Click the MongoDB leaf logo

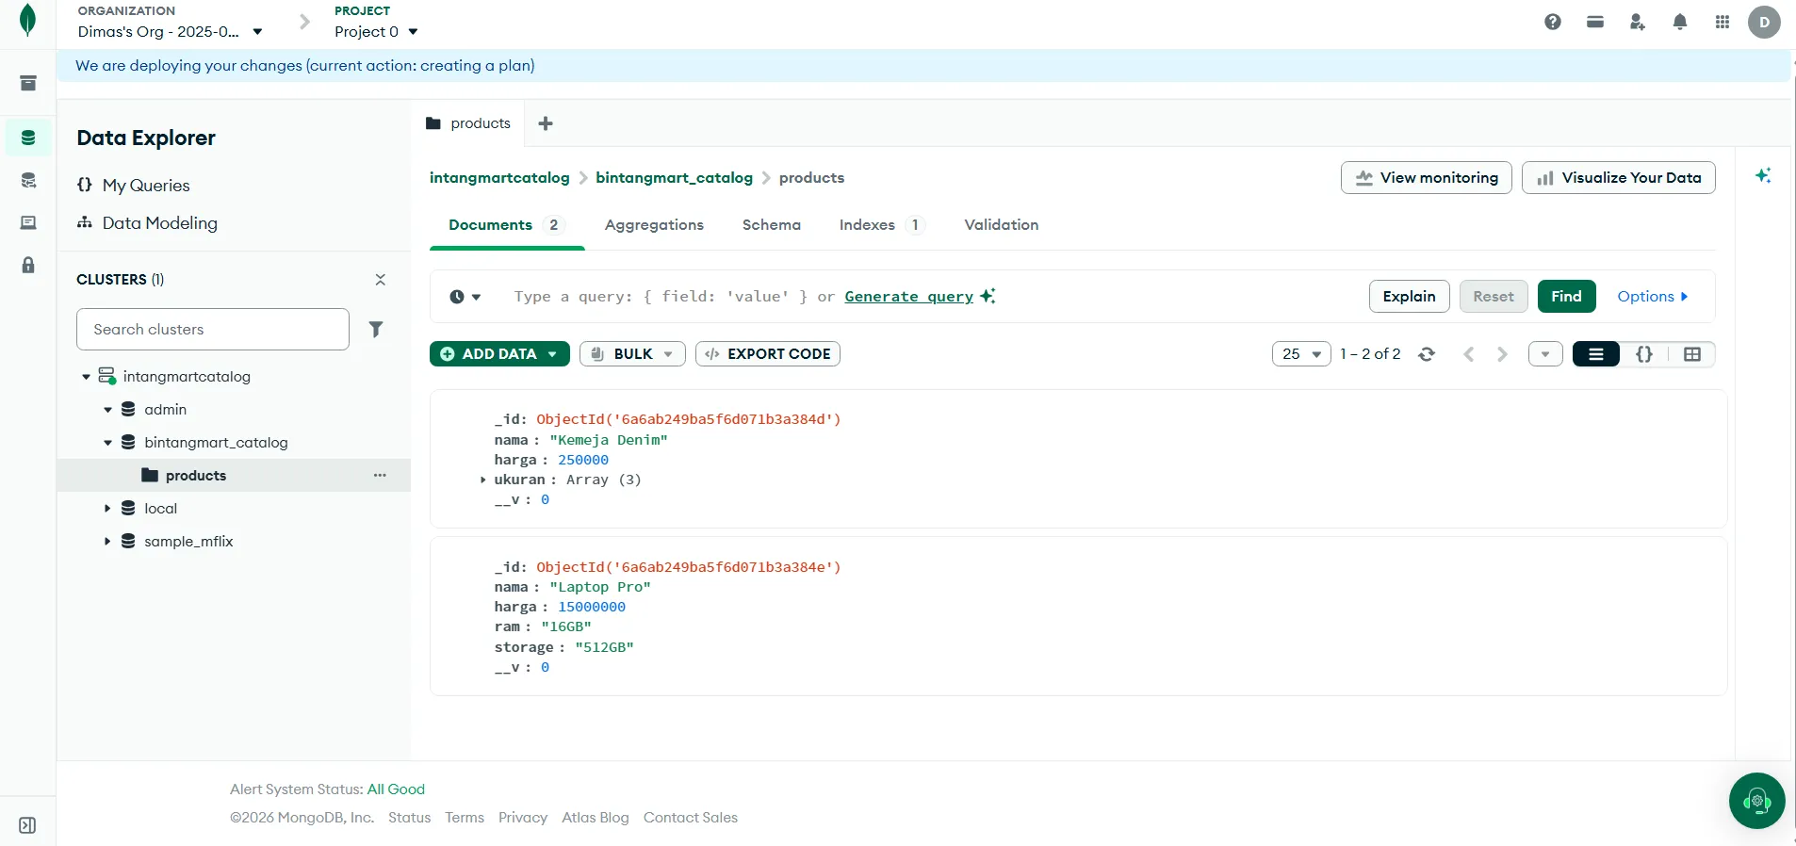coord(28,20)
